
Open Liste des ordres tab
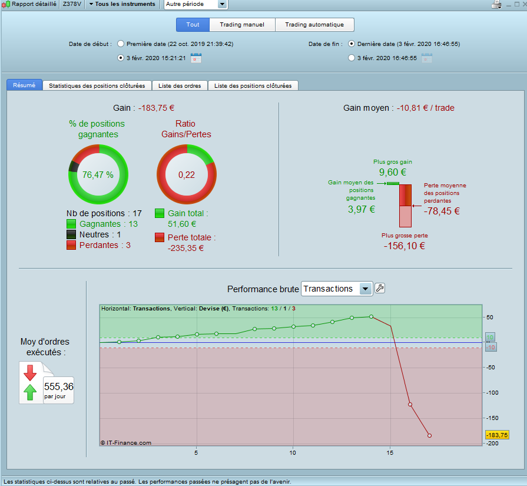click(x=180, y=86)
